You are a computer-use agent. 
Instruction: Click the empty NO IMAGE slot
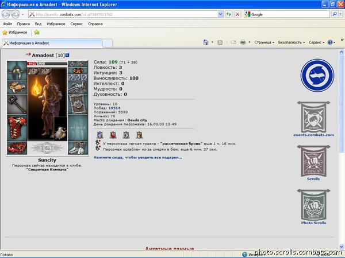tap(78, 128)
